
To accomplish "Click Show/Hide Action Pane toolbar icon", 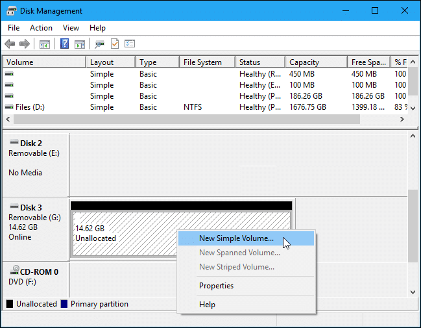I will point(80,44).
